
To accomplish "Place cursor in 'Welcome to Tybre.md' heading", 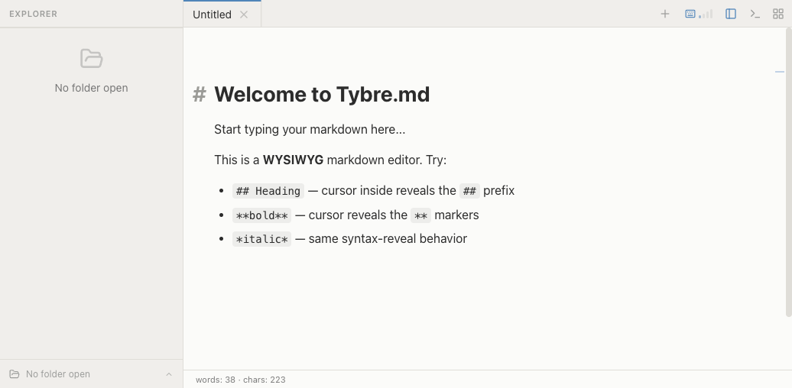I will (322, 95).
